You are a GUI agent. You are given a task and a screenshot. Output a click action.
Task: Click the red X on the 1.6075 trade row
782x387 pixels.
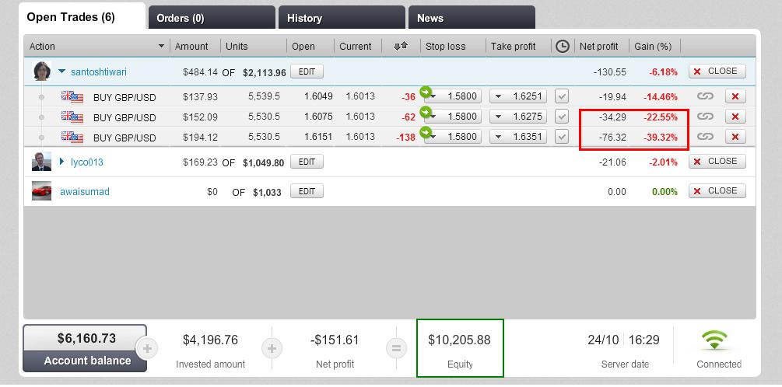click(x=735, y=117)
